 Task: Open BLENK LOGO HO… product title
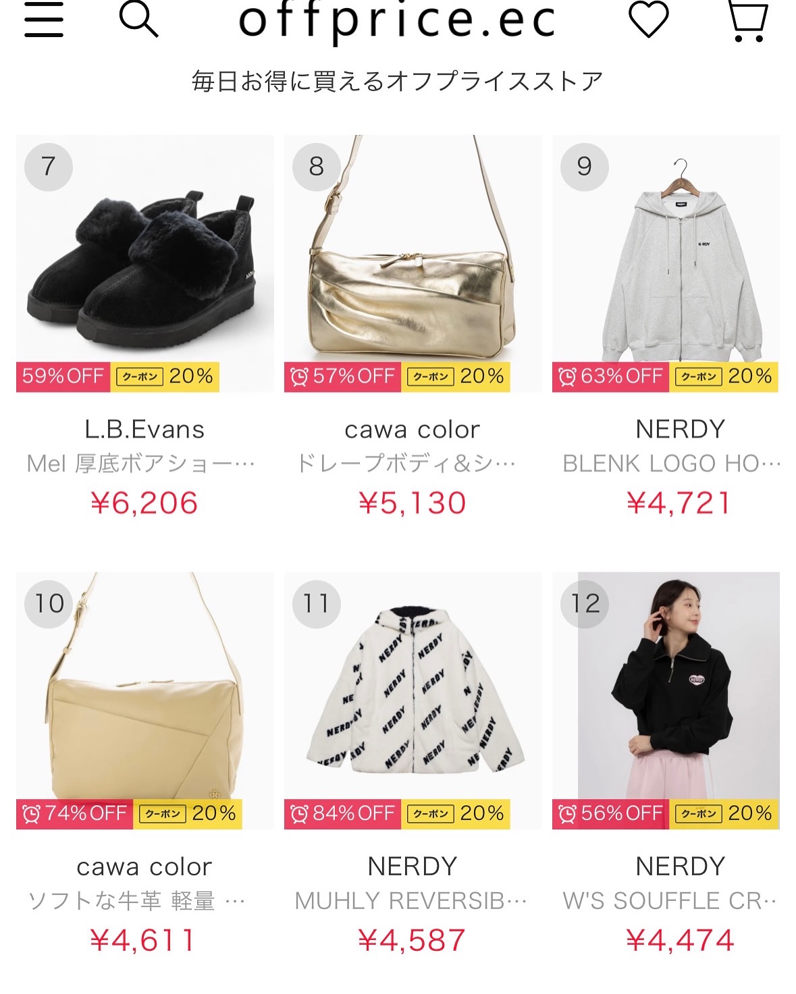(x=672, y=464)
